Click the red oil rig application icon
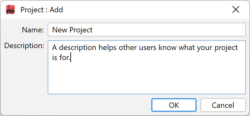This screenshot has width=250, height=116. point(10,10)
